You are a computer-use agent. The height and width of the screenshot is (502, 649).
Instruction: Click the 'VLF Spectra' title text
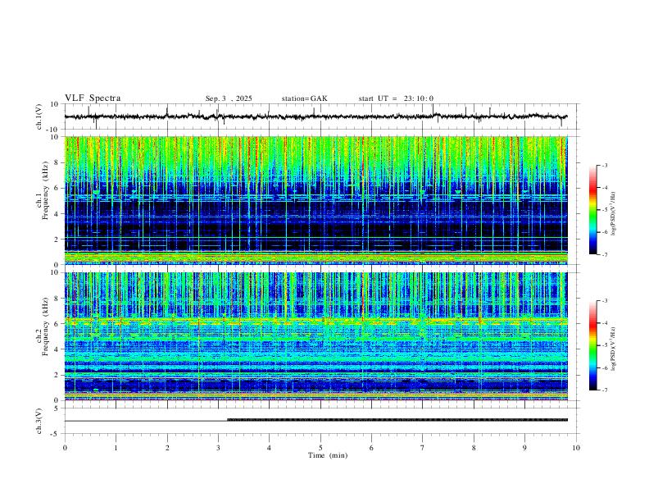[93, 98]
